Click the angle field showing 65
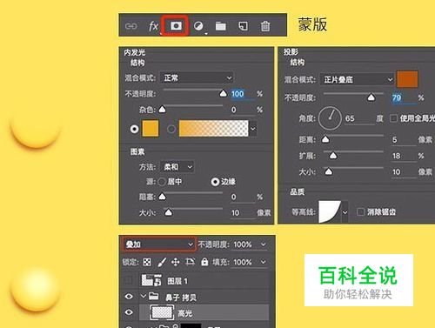The width and height of the screenshot is (435, 328). [359, 118]
